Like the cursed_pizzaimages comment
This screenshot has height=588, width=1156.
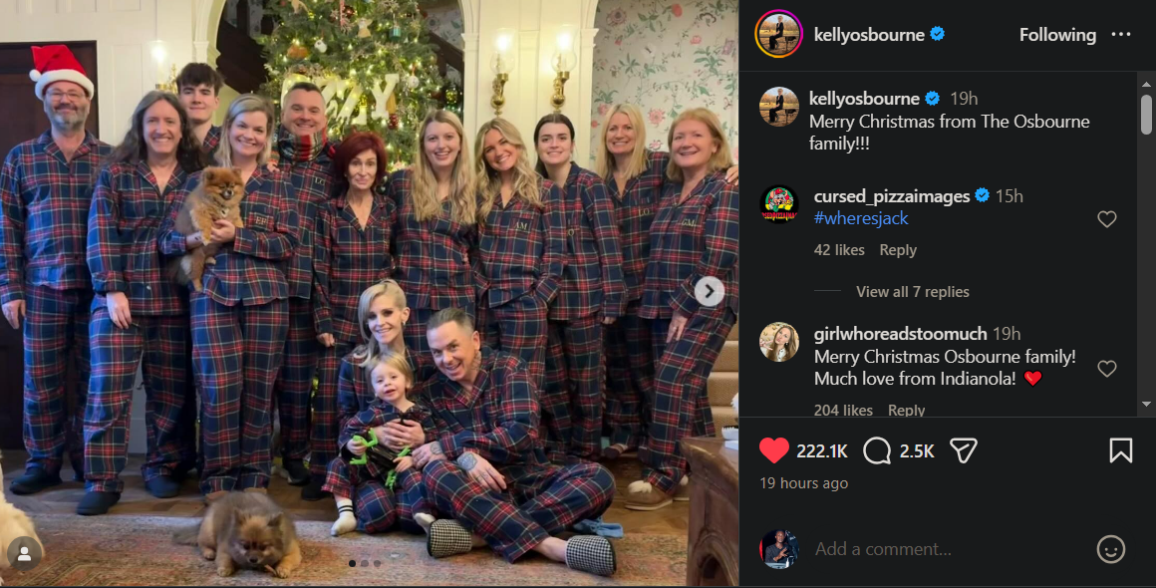coord(1106,219)
